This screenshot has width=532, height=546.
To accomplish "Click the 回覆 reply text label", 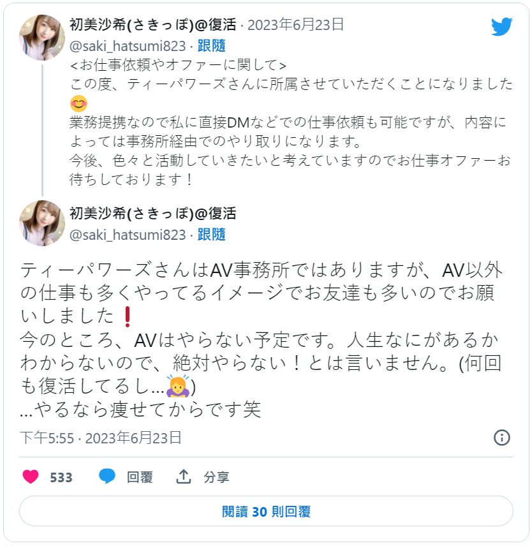I will 140,477.
